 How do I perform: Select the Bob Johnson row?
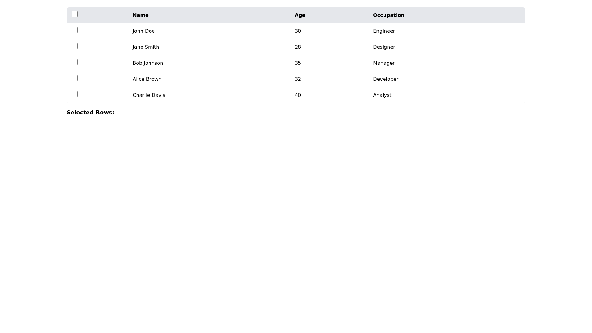[148, 63]
